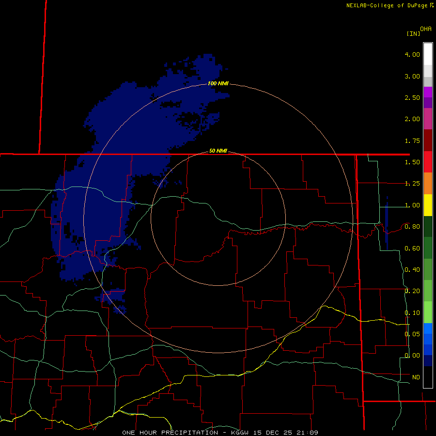Pick the pink-magenta swatch beside 2.00

click(428, 119)
